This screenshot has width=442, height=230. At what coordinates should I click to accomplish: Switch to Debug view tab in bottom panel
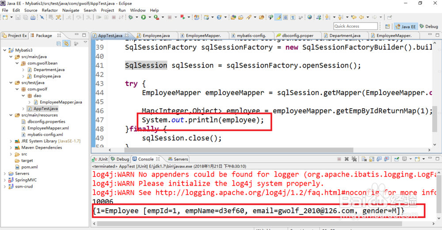(120, 159)
